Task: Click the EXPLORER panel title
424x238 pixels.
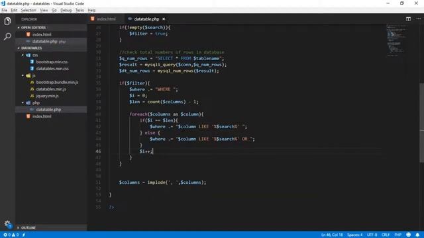Action: (x=29, y=19)
